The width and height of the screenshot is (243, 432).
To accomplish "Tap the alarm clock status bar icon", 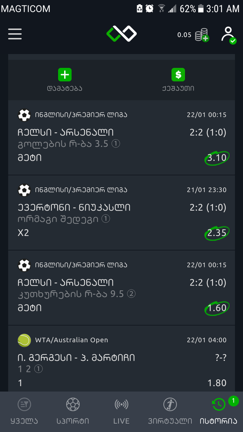I will [x=149, y=8].
